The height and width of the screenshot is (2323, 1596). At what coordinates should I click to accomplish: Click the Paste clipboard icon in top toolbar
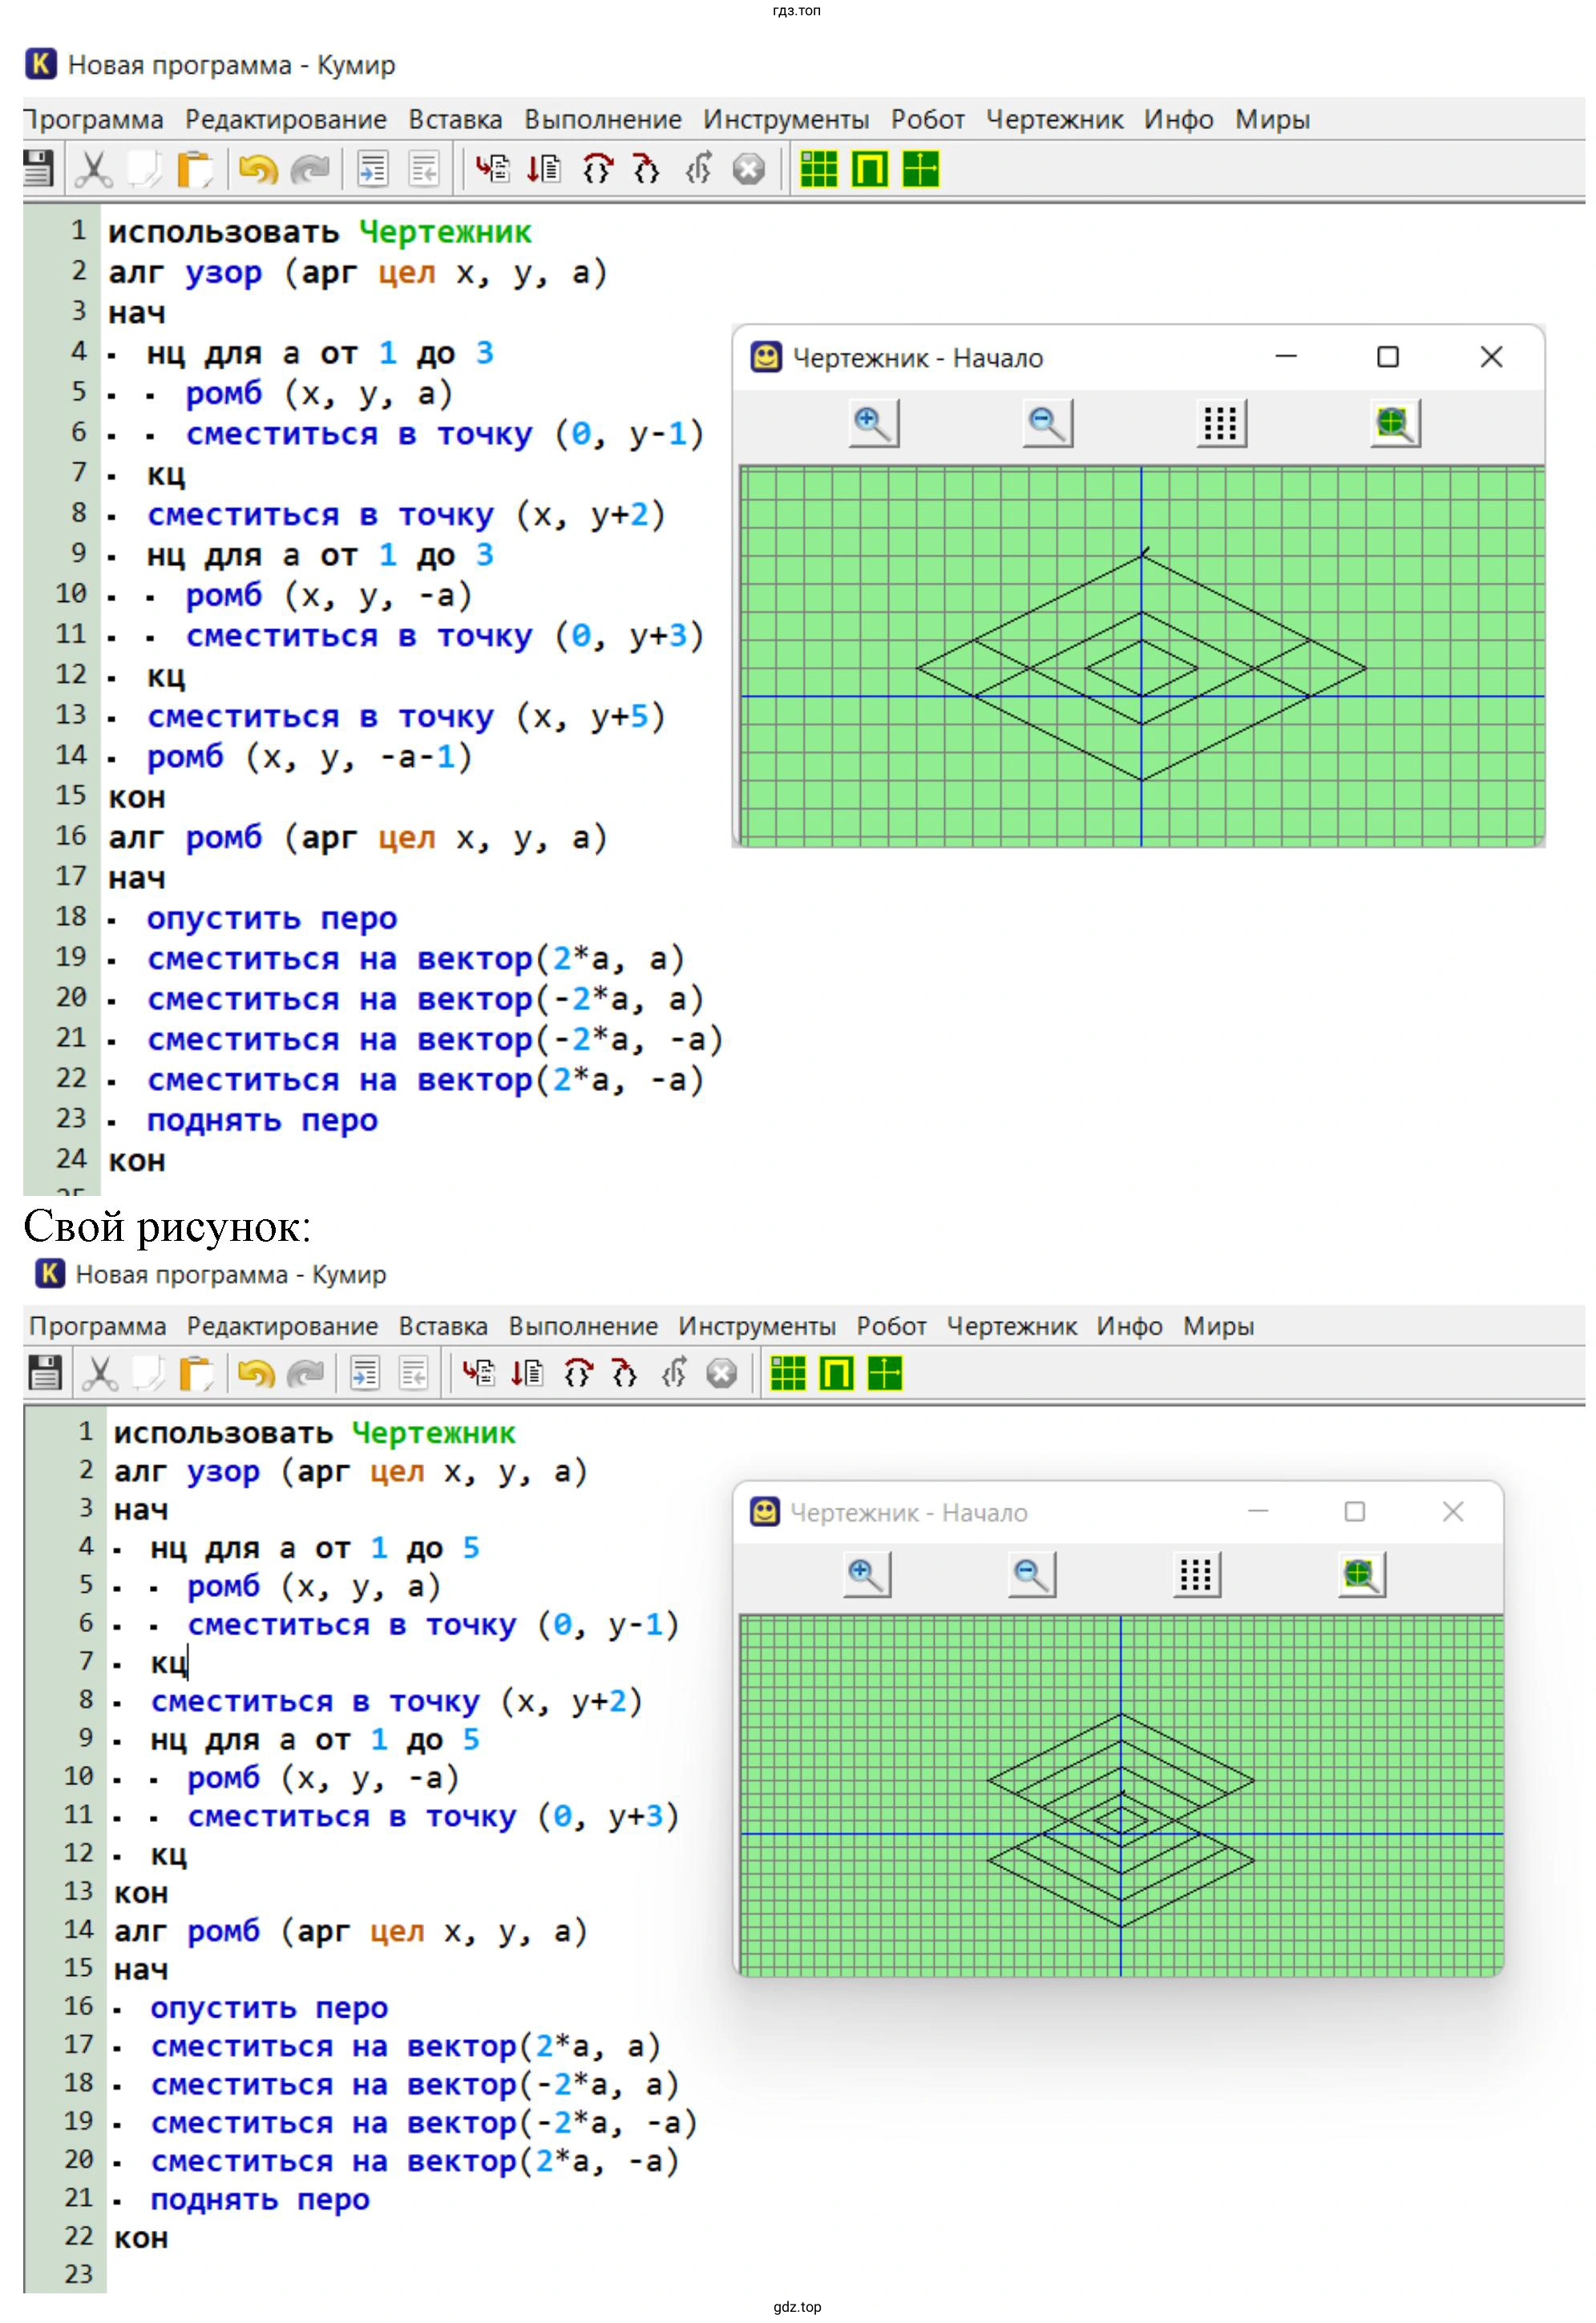[x=194, y=169]
